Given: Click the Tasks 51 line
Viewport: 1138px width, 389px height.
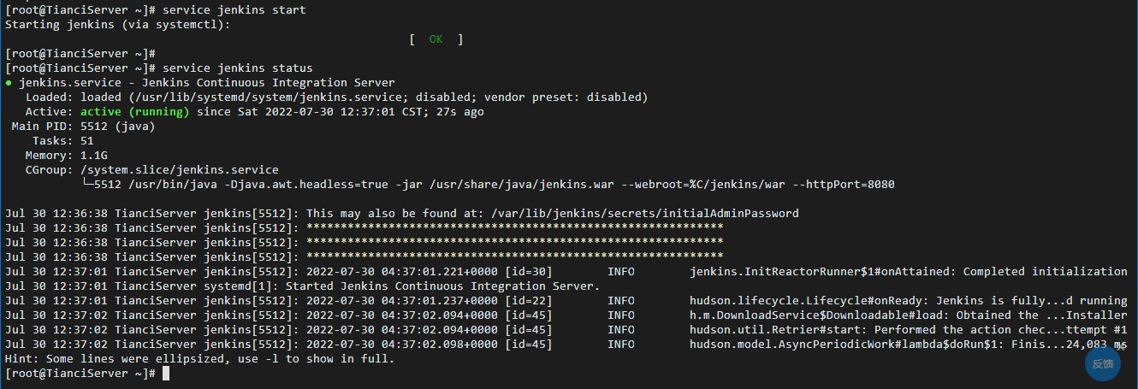Looking at the screenshot, I should click(x=63, y=141).
